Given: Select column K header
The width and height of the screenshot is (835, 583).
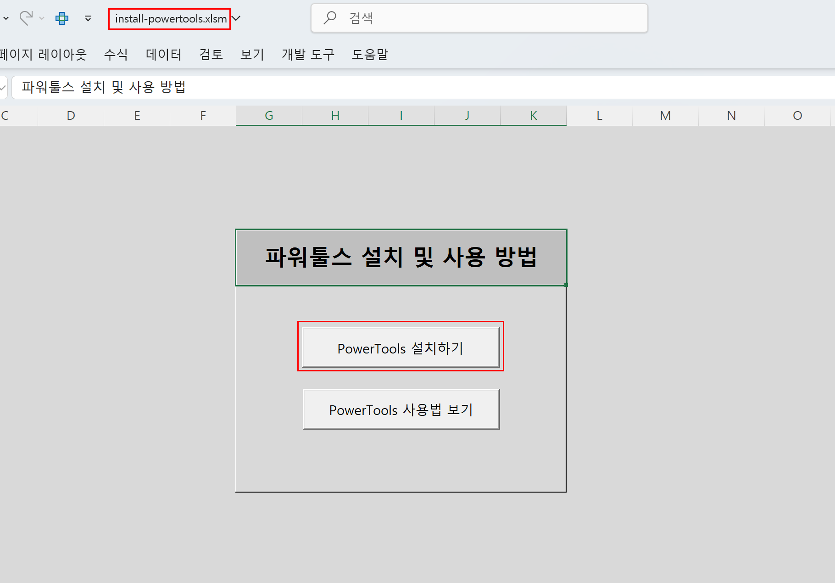Looking at the screenshot, I should [534, 116].
